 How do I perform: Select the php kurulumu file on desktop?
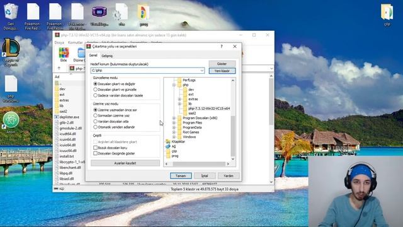pos(11,89)
